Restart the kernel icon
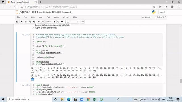Viewport: 182px width, 102px height. click(x=58, y=22)
